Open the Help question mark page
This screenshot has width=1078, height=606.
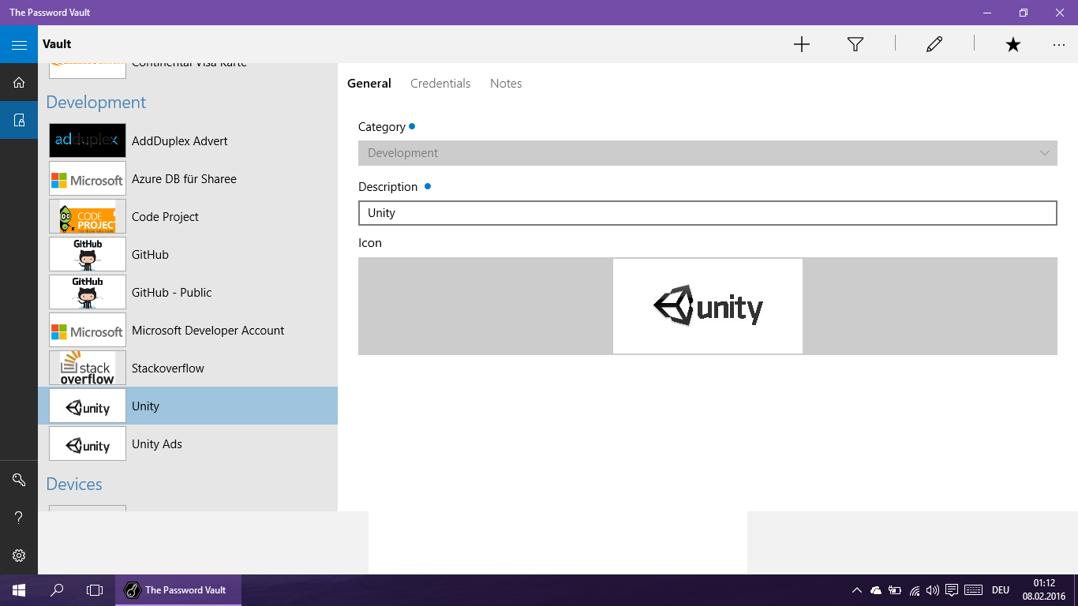19,518
